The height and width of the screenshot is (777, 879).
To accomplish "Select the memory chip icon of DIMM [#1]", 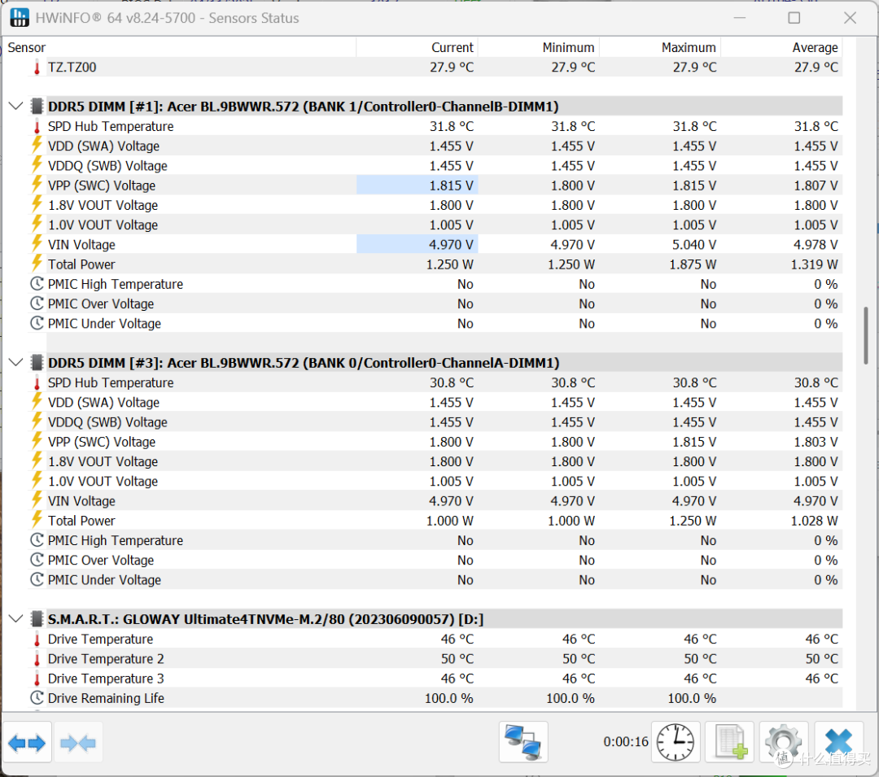I will [37, 106].
